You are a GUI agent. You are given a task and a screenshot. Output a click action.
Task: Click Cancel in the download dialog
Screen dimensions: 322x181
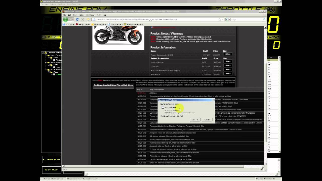(x=207, y=120)
